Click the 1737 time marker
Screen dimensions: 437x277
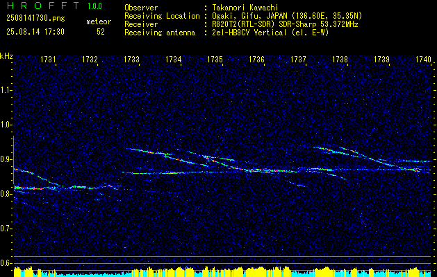[298, 59]
